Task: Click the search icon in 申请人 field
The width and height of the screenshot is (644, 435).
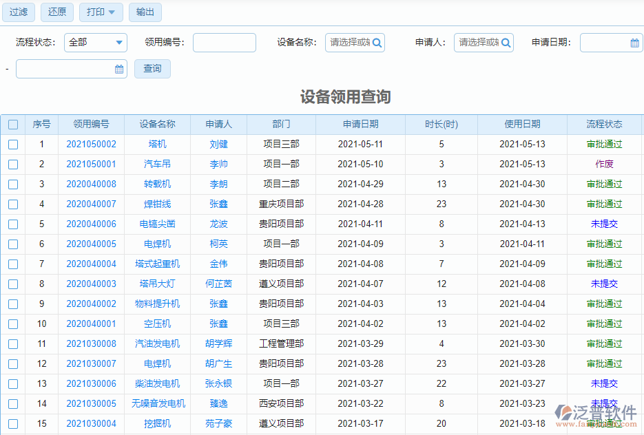Action: pyautogui.click(x=506, y=43)
